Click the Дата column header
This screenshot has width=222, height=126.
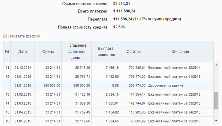(23, 52)
